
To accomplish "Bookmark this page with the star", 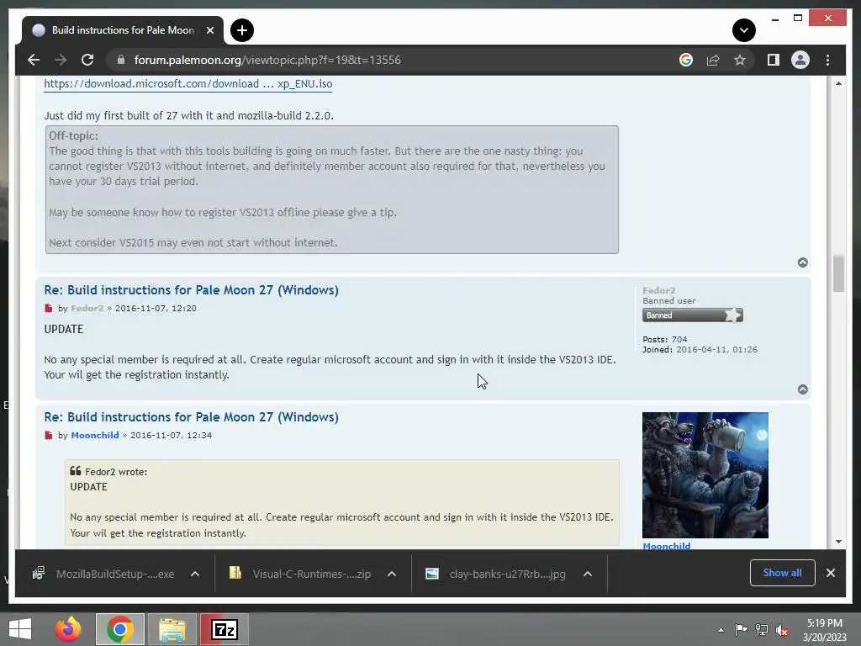I will [740, 60].
